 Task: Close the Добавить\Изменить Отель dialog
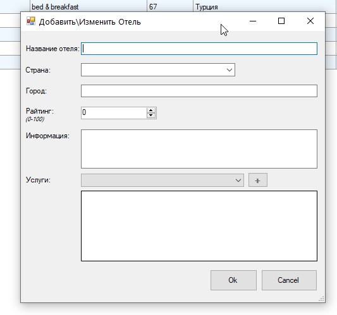(310, 21)
